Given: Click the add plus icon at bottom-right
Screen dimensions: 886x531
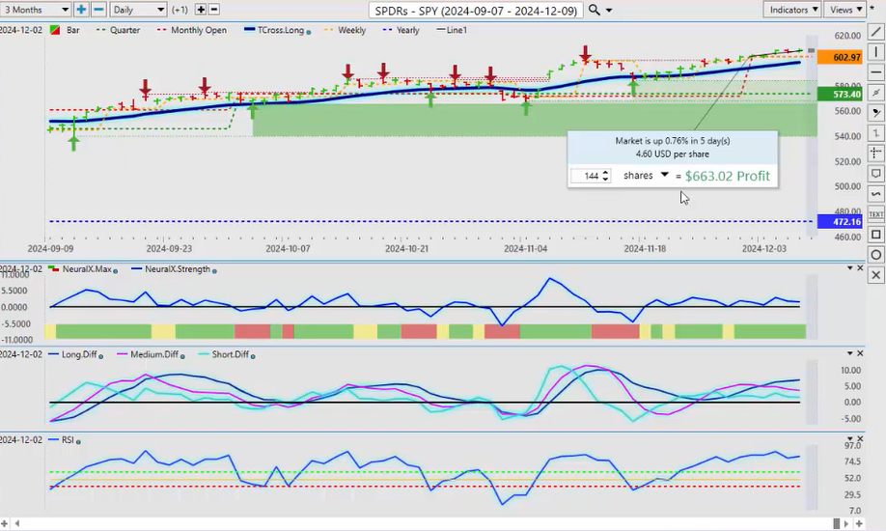Looking at the screenshot, I should pos(859,523).
